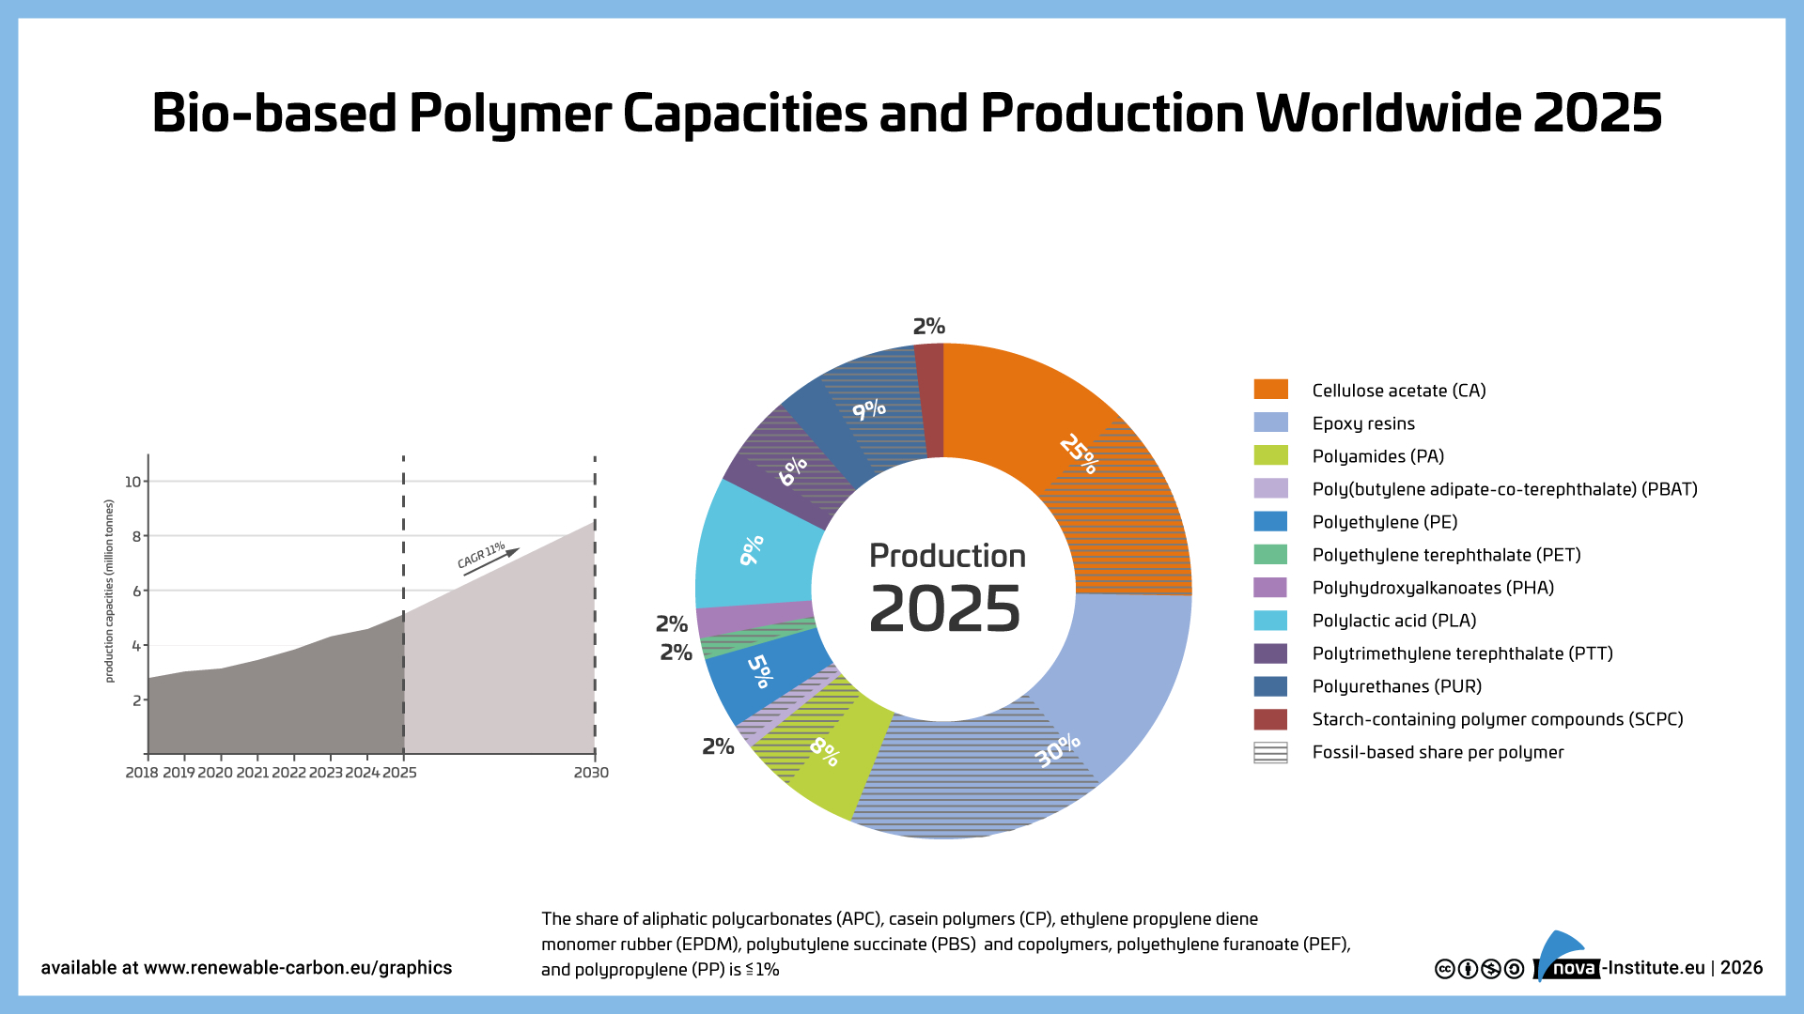The width and height of the screenshot is (1804, 1014).
Task: Click the Fossil-based share hatched legend icon
Action: click(x=1270, y=752)
